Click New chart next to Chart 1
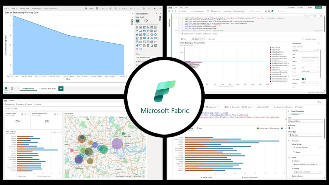The width and height of the screenshot is (329, 185). (211, 39)
